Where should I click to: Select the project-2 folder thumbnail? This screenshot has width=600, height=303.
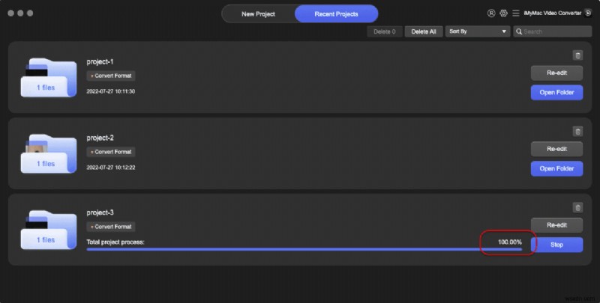(x=49, y=154)
